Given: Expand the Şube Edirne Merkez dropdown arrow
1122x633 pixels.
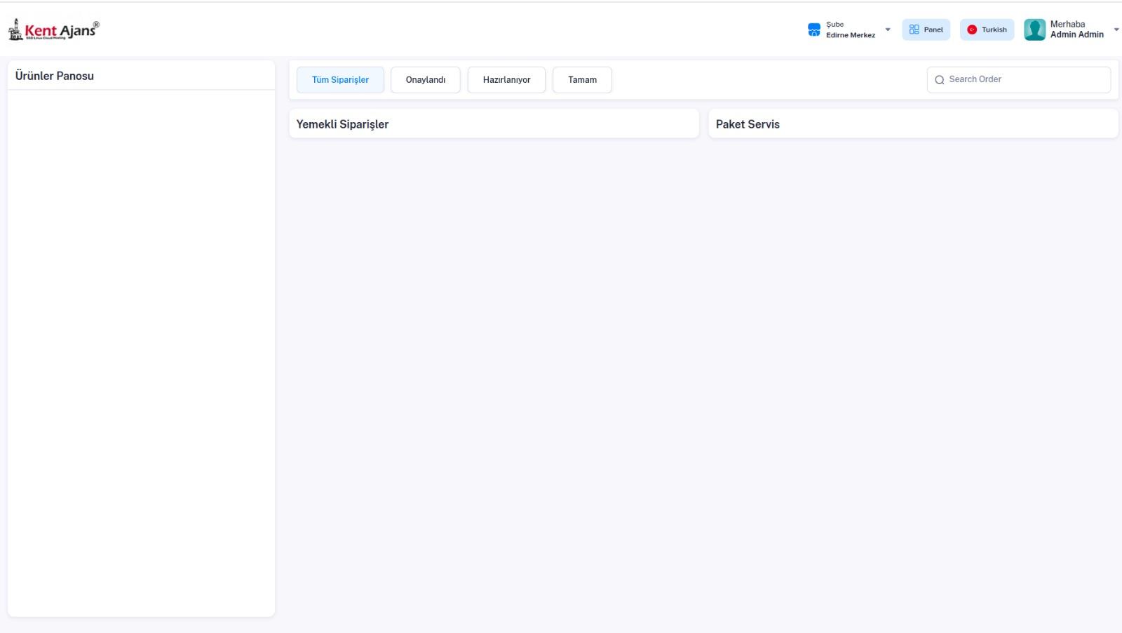Looking at the screenshot, I should (x=888, y=29).
